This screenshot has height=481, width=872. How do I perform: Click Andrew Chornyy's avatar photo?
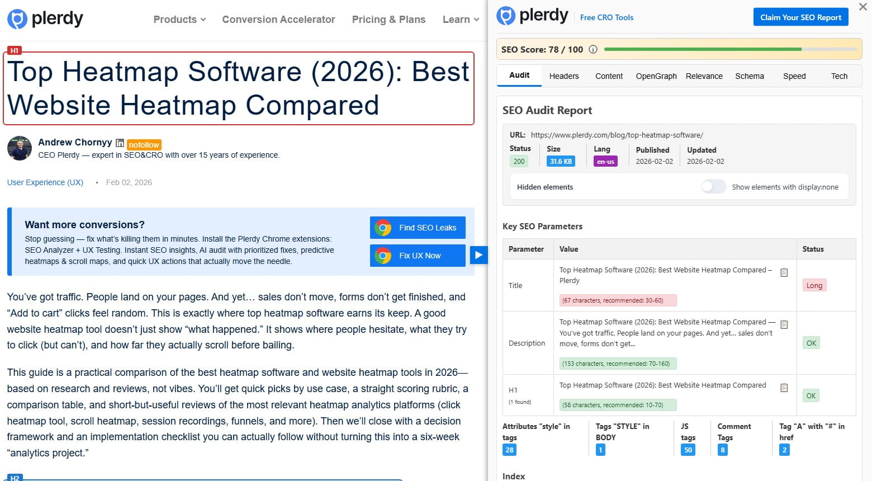pyautogui.click(x=20, y=148)
